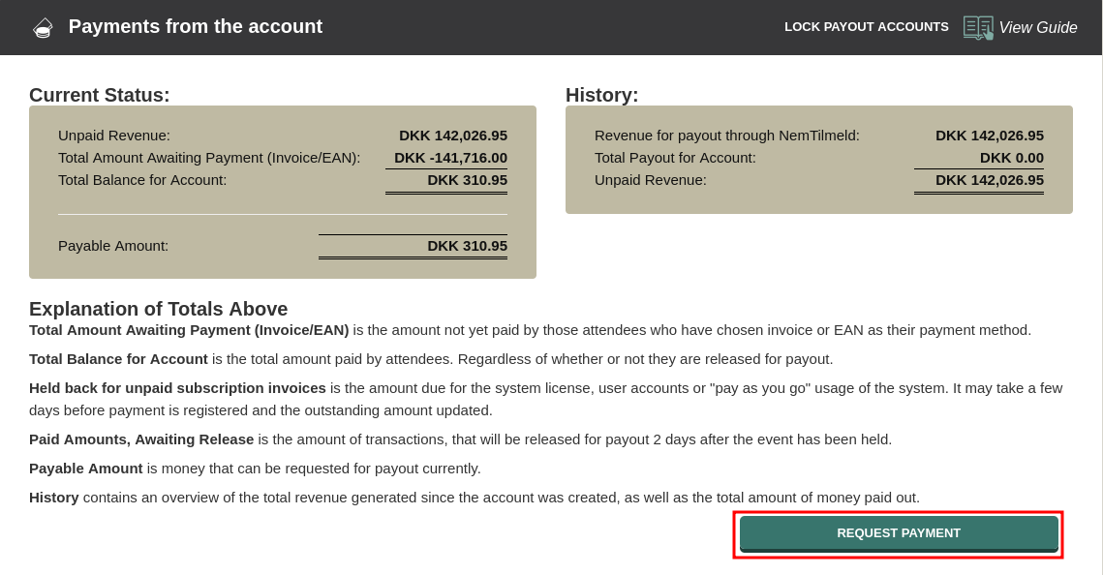
Task: Click the payments icon in header
Action: click(x=43, y=27)
